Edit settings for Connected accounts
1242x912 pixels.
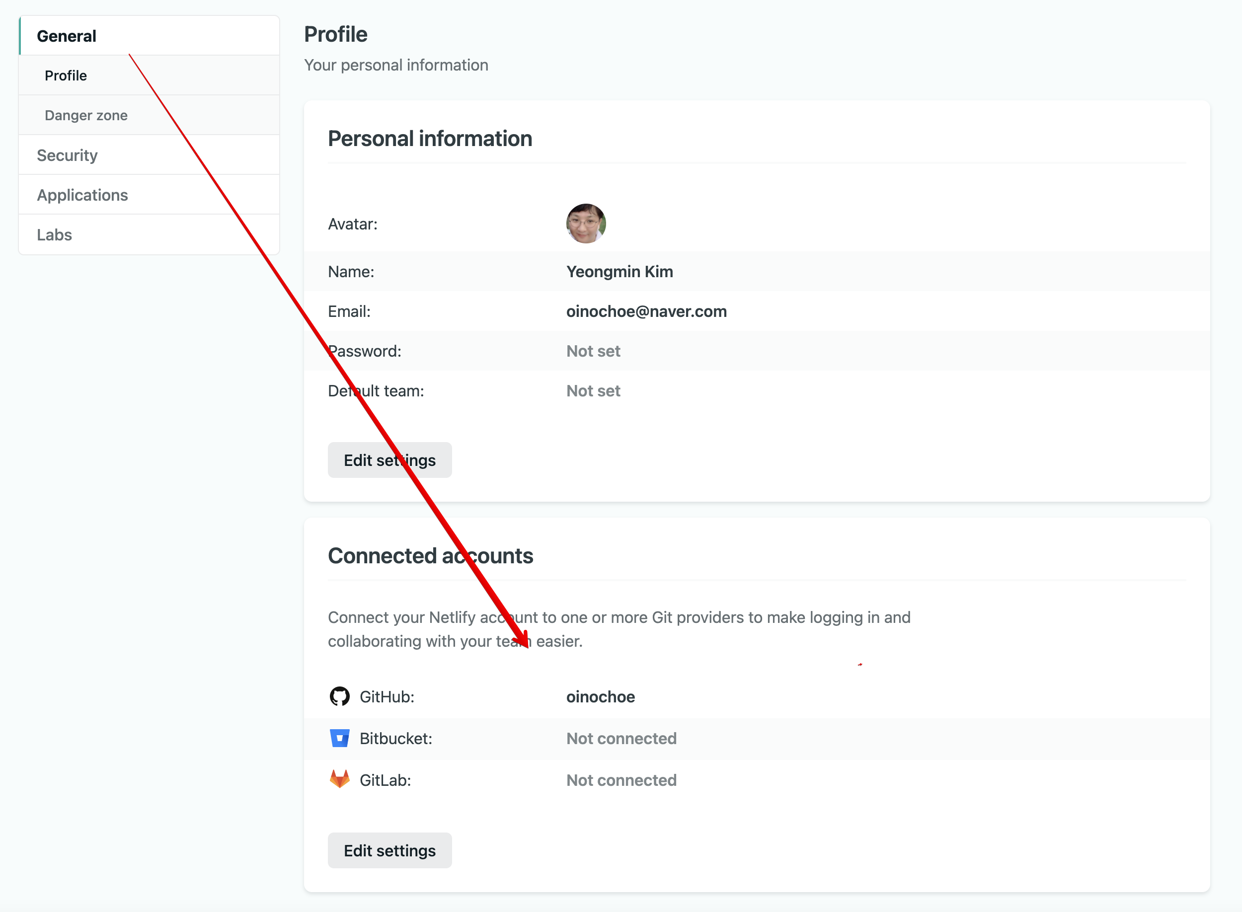[389, 850]
